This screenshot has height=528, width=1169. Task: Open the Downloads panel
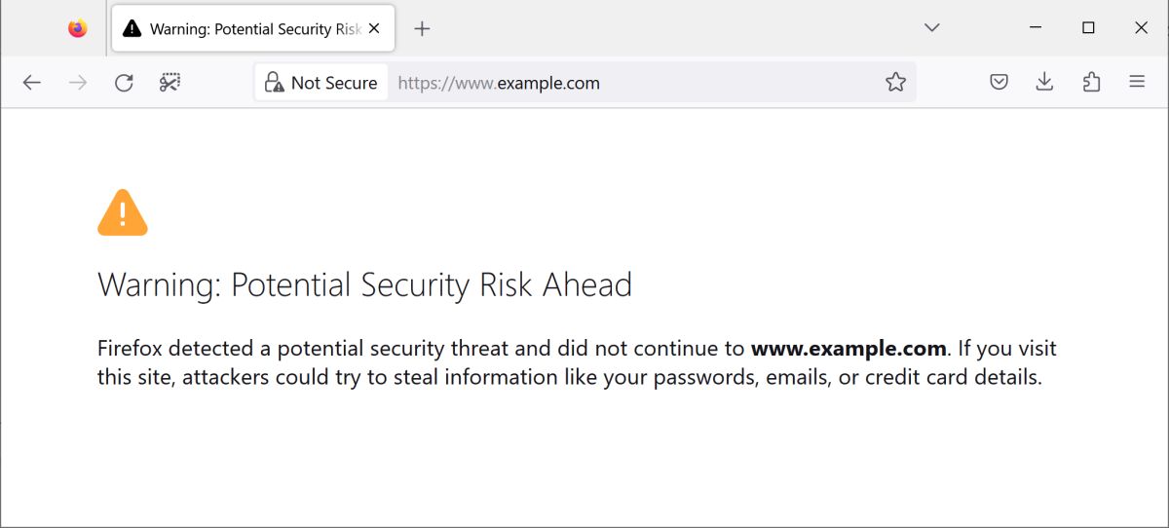pyautogui.click(x=1044, y=83)
